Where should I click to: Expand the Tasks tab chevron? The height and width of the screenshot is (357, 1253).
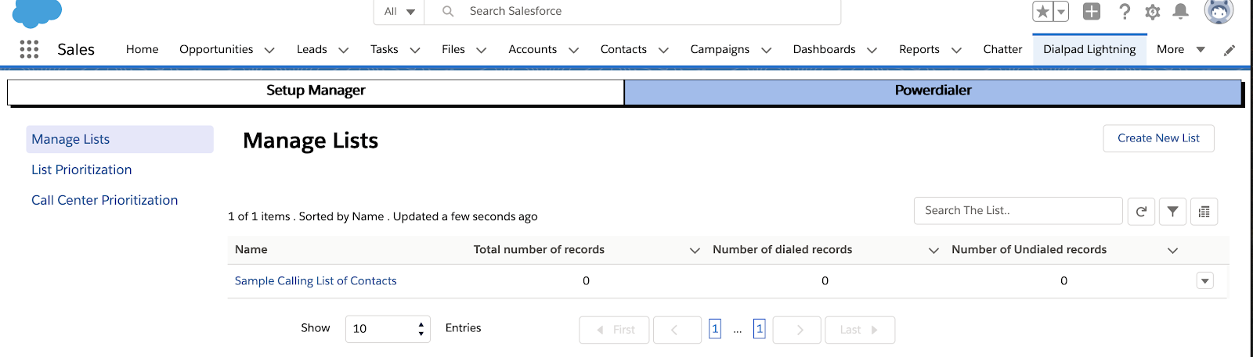415,50
